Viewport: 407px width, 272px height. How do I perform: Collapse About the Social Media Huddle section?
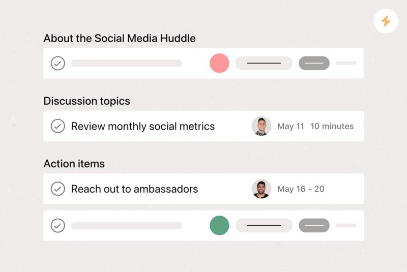click(x=120, y=38)
